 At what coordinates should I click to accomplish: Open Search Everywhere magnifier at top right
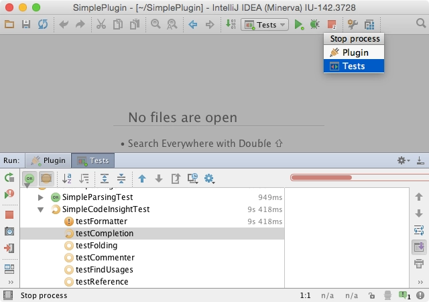coord(421,23)
